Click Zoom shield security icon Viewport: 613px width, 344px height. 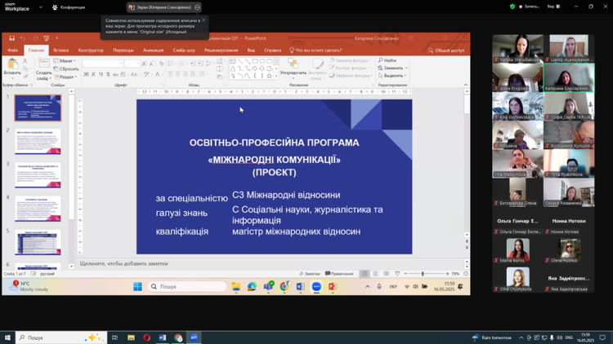tap(512, 7)
